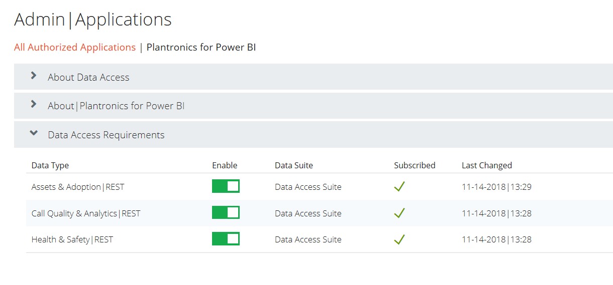This screenshot has height=285, width=613.
Task: Click About|Plantronics for Power BI header text
Action: point(116,106)
